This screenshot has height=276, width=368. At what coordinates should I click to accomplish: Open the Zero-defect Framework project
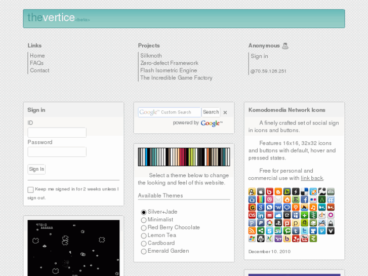(169, 63)
